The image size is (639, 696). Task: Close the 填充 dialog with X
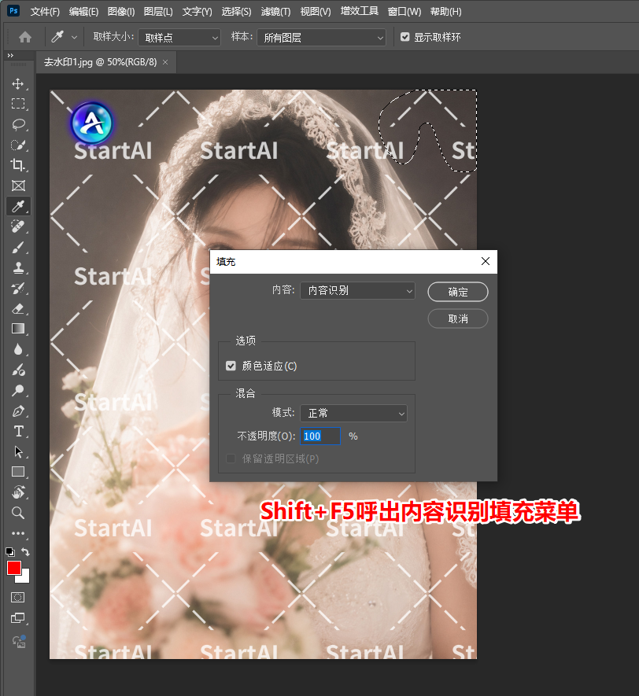[x=486, y=261]
